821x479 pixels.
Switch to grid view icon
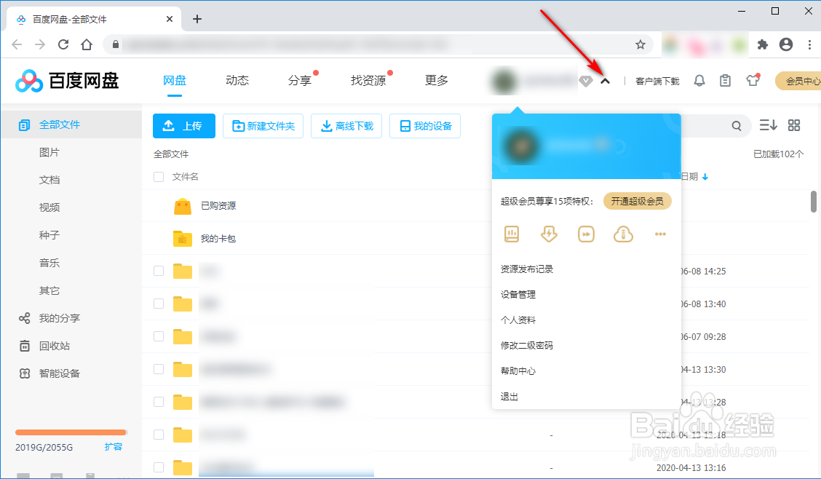click(x=794, y=125)
